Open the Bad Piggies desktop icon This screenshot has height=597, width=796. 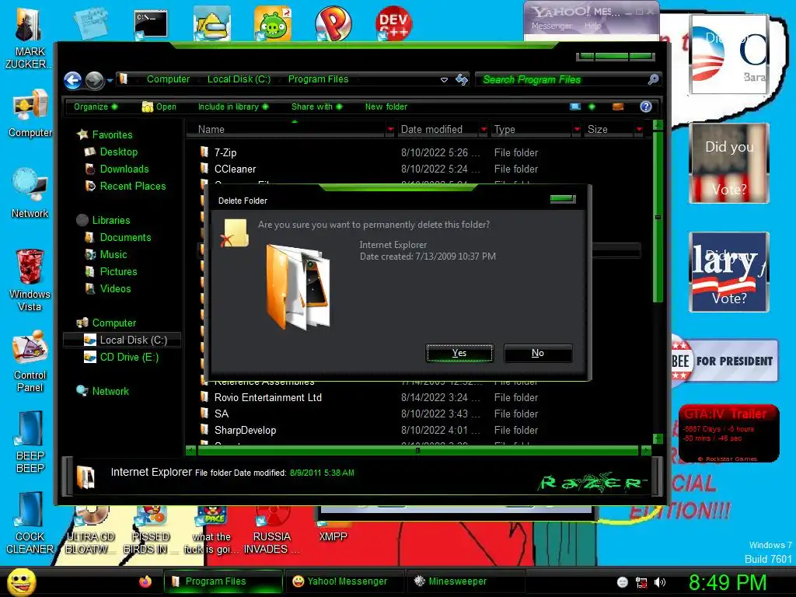tap(273, 23)
